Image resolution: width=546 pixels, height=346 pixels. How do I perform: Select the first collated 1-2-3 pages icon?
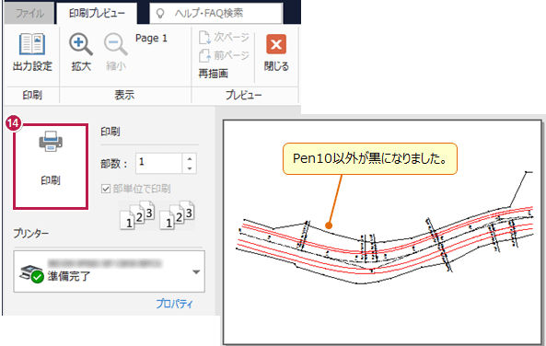137,215
